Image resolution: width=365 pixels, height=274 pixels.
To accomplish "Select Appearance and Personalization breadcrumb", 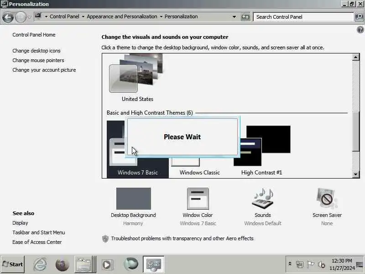I will (122, 16).
